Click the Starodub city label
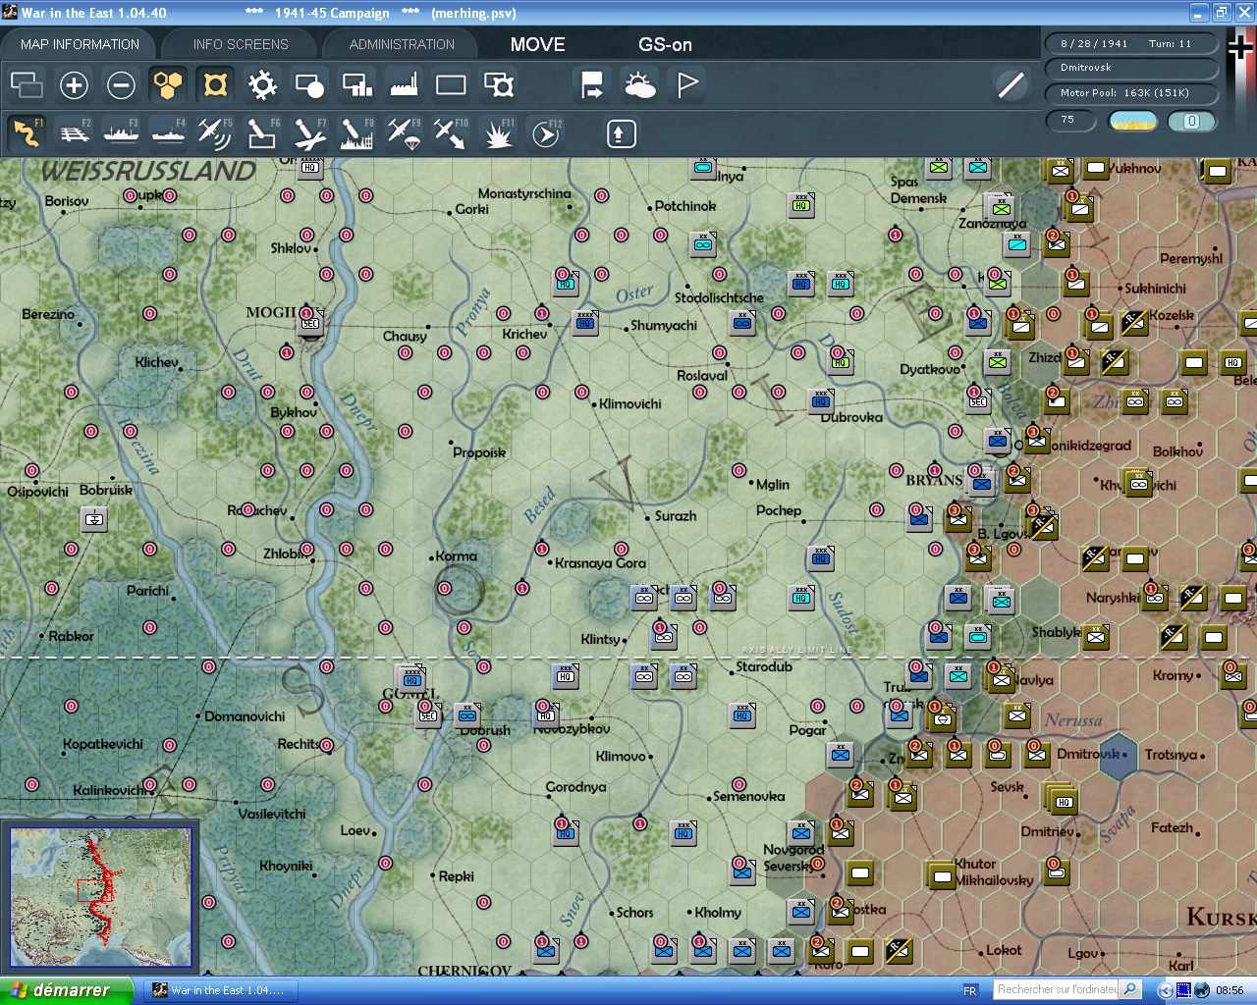The image size is (1257, 1005). tap(764, 667)
